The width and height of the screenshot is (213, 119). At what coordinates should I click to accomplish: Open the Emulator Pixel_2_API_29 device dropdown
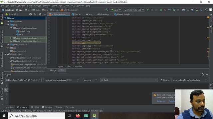tap(23, 80)
